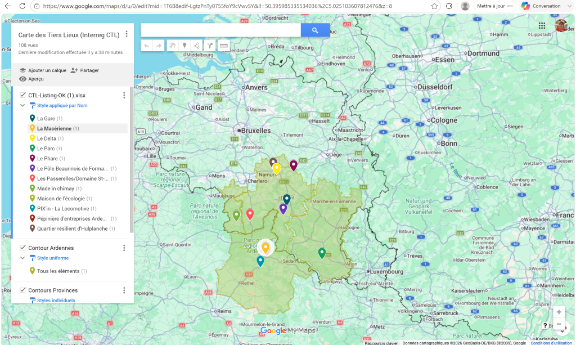Screen dimensions: 576x345
Task: Open the Mettre à jour menu dots
Action: coord(510,6)
